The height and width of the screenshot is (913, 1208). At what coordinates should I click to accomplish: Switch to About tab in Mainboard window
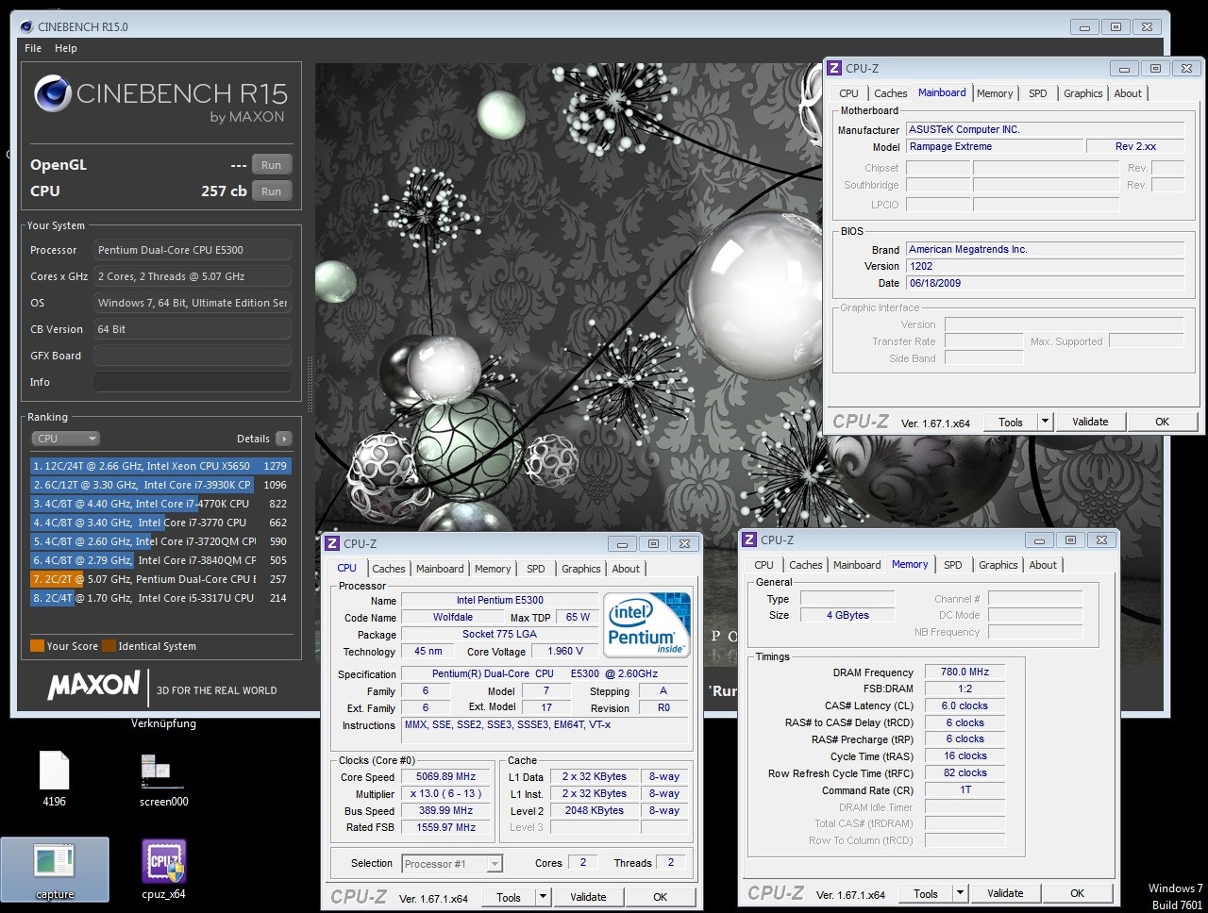click(1128, 93)
